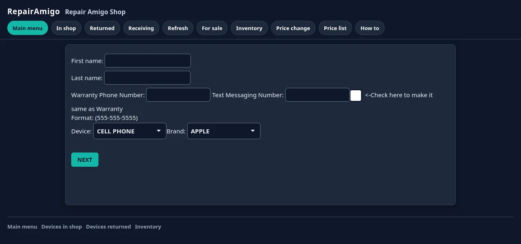Open the Price list tab

[335, 28]
